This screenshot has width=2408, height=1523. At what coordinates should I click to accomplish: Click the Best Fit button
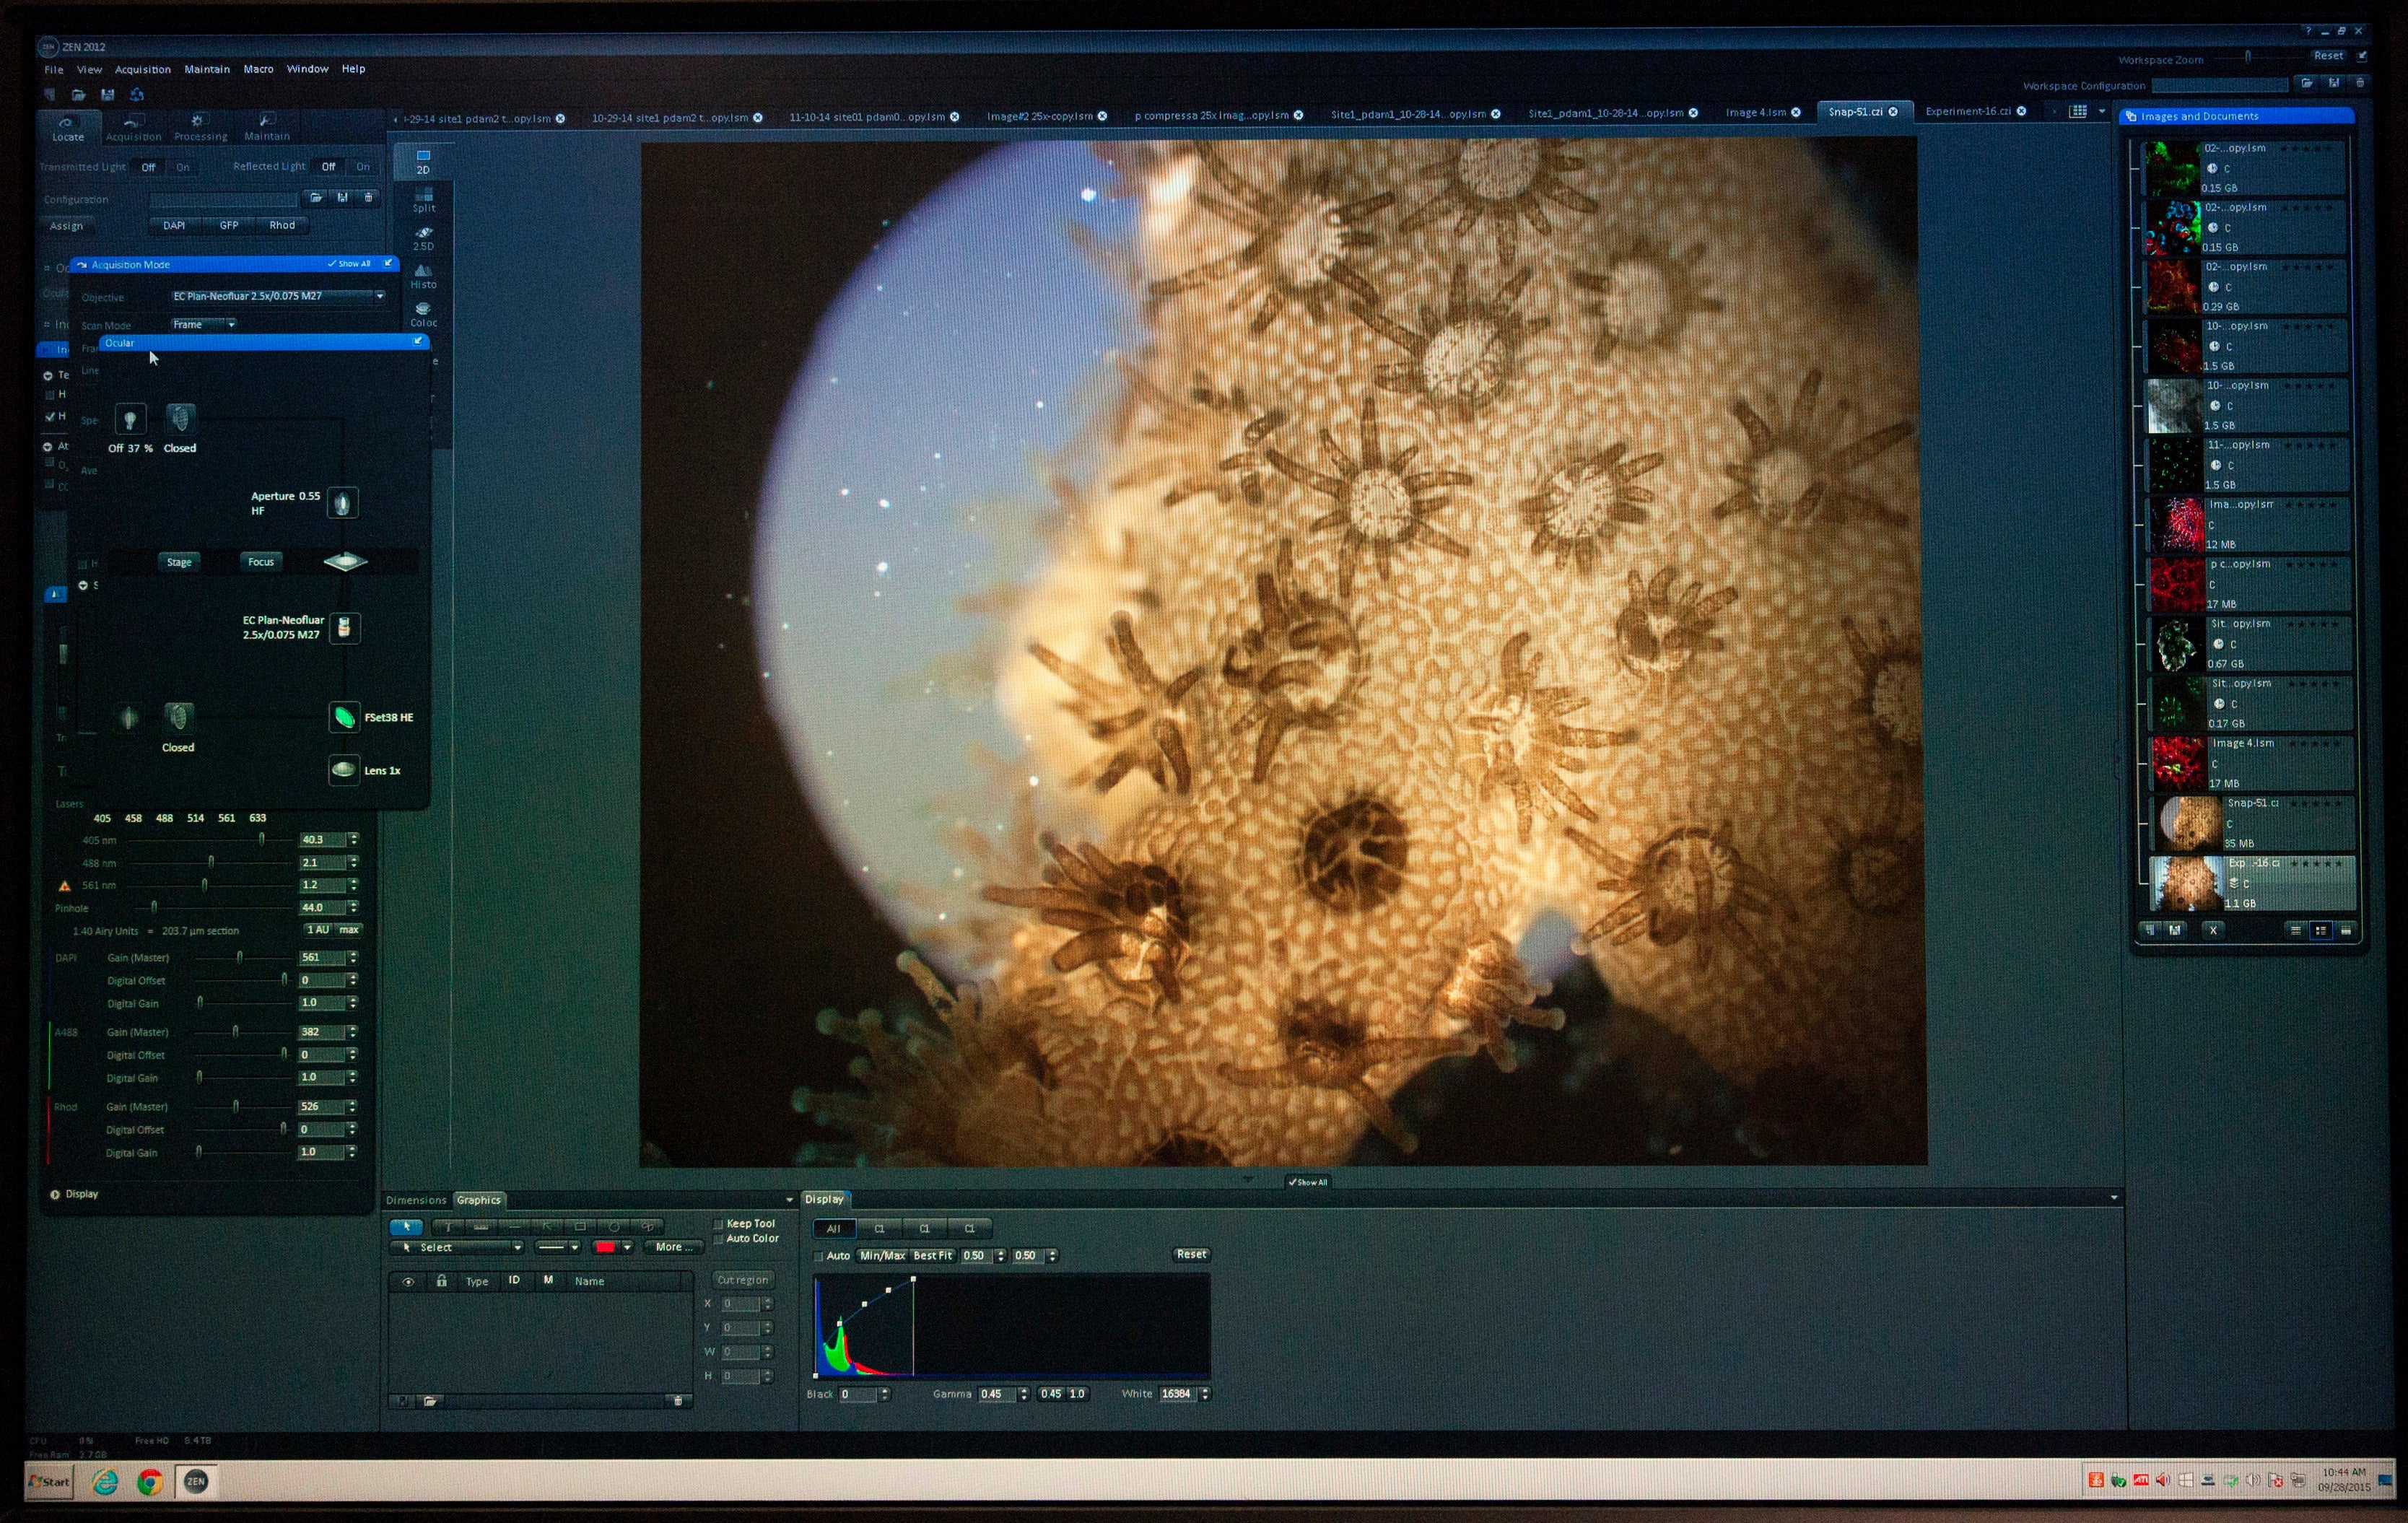(x=933, y=1256)
